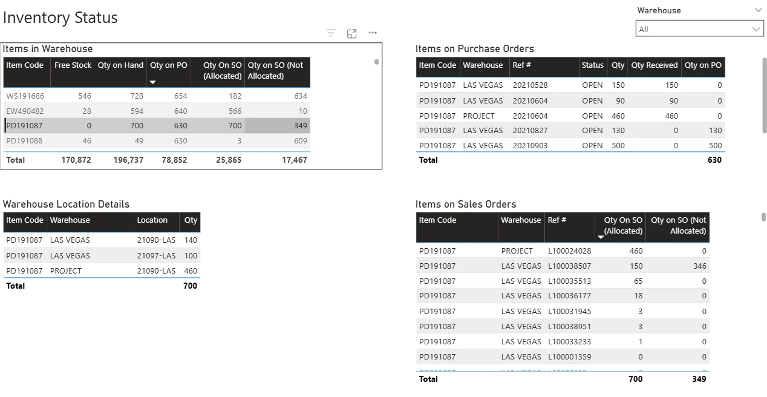Sort Purchase Orders by the Status column header

pyautogui.click(x=592, y=65)
